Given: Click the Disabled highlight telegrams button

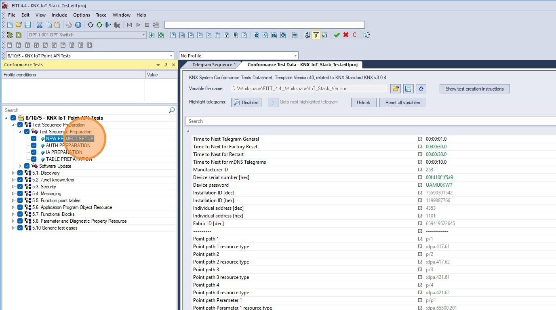Looking at the screenshot, I should click(246, 103).
